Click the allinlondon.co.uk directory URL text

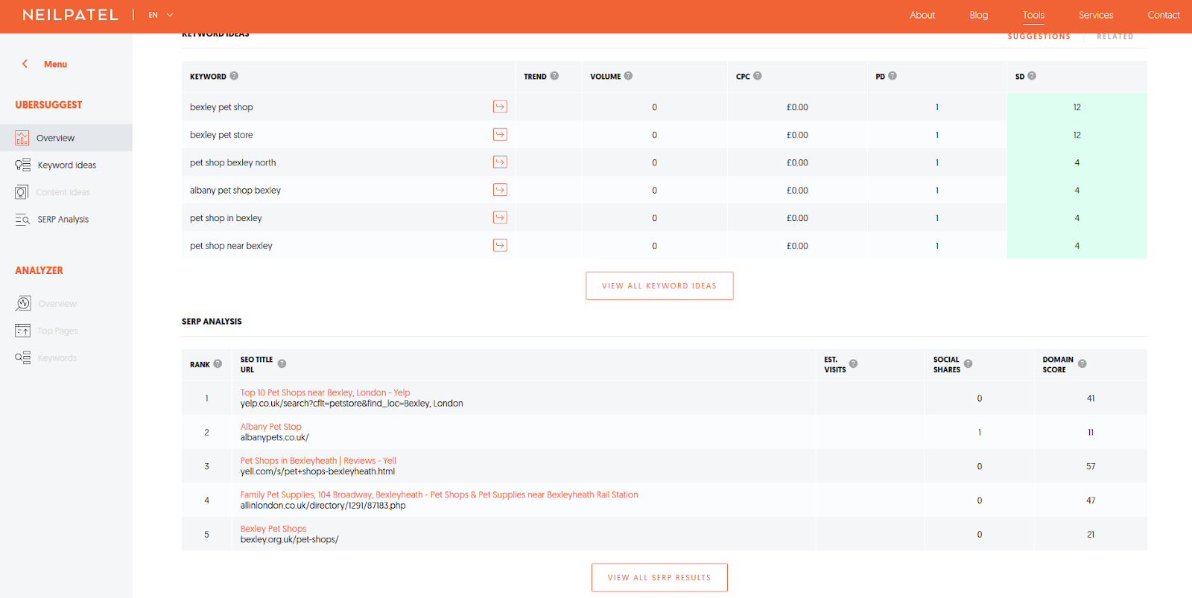click(323, 506)
